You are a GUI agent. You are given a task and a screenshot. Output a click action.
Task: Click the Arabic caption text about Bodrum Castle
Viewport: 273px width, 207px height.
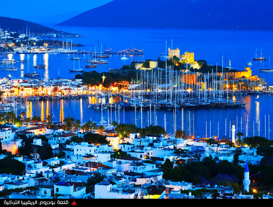pos(38,203)
